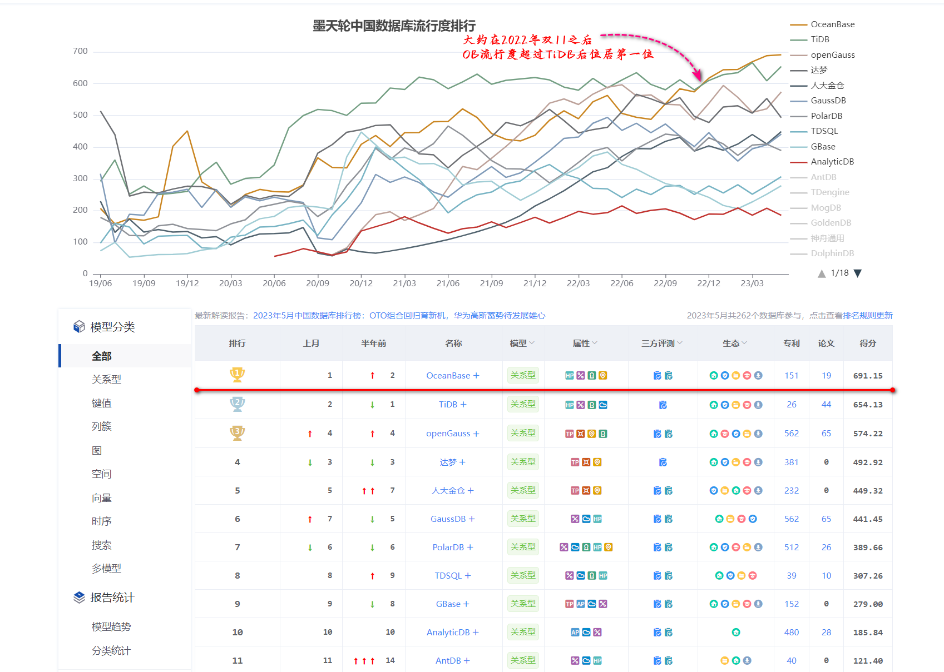Click the yellow folder icon in 达梦 row
This screenshot has height=672, width=944.
click(x=736, y=462)
